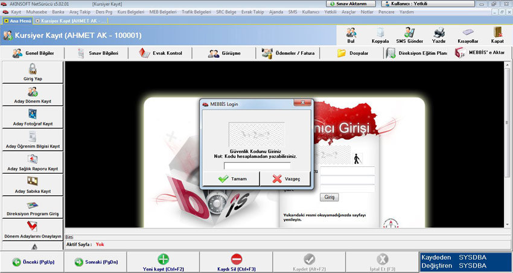
Task: Click the Giriş button on the web page
Action: click(329, 197)
